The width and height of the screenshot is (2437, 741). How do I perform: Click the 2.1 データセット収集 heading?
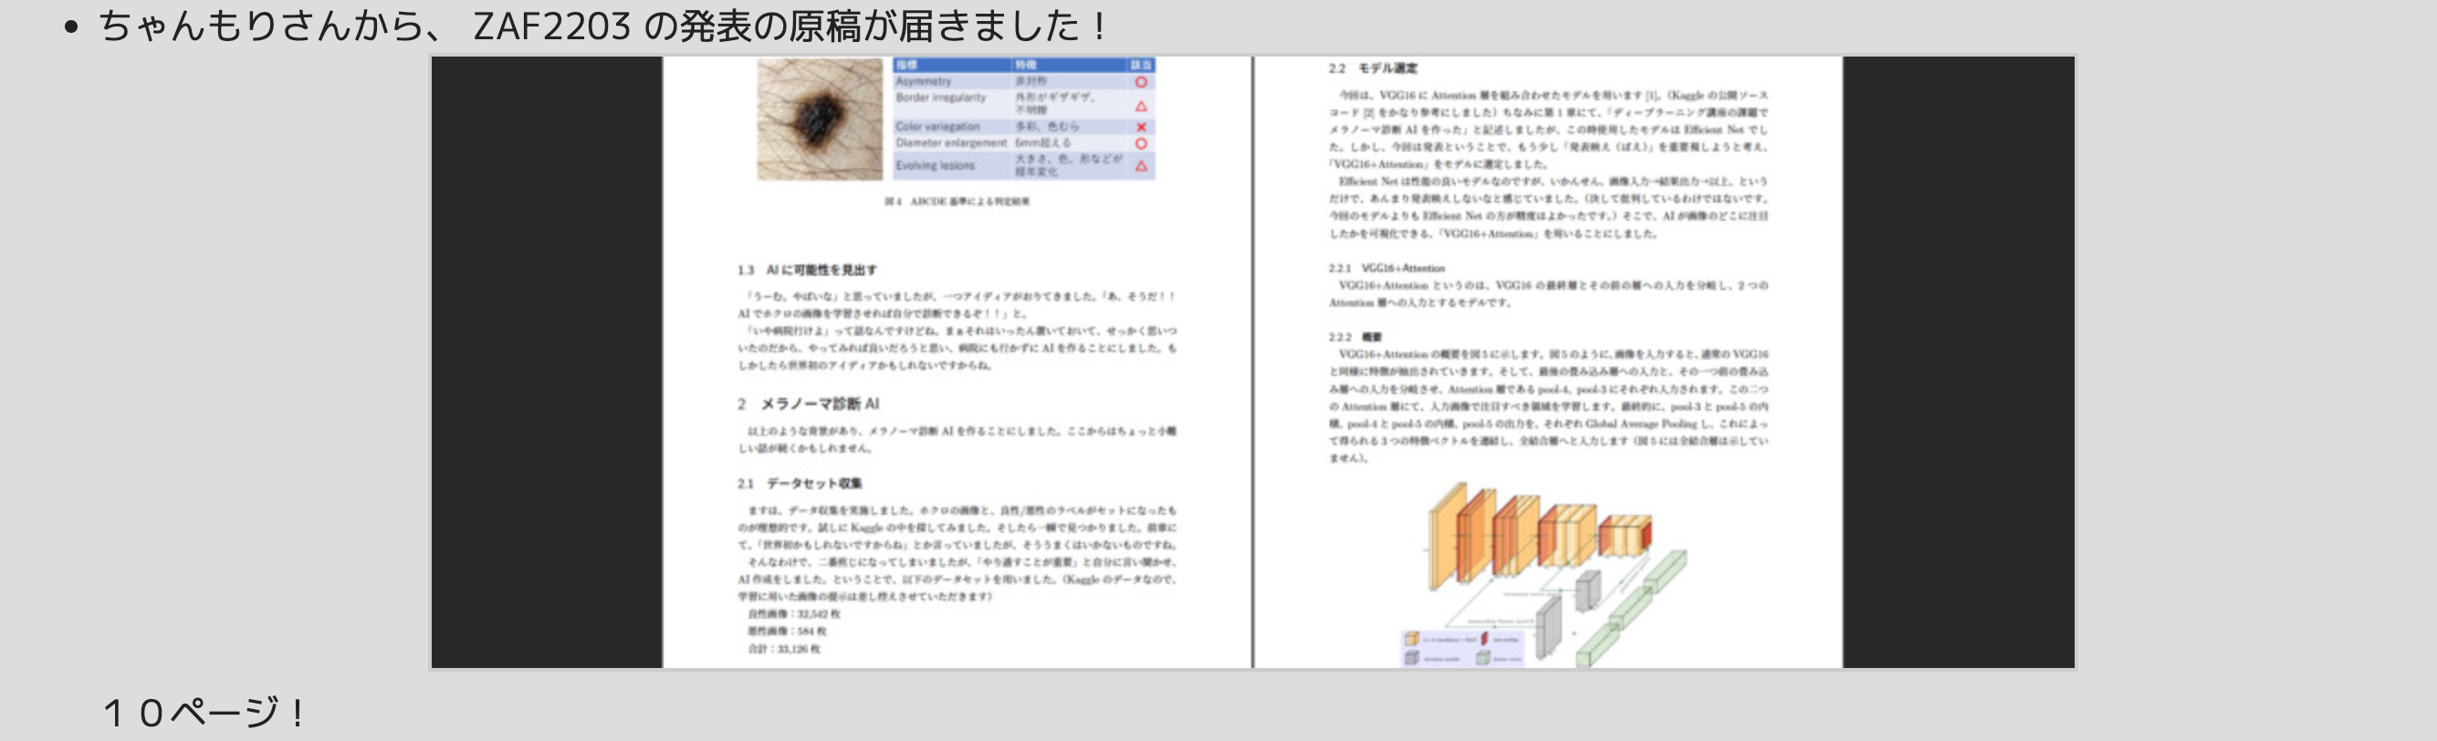800,484
